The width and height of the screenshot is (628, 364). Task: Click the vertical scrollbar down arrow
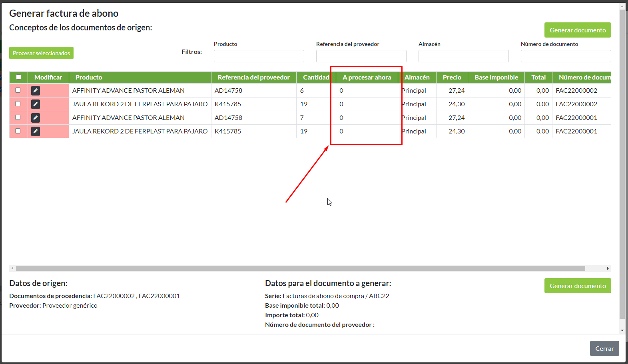coord(622,330)
